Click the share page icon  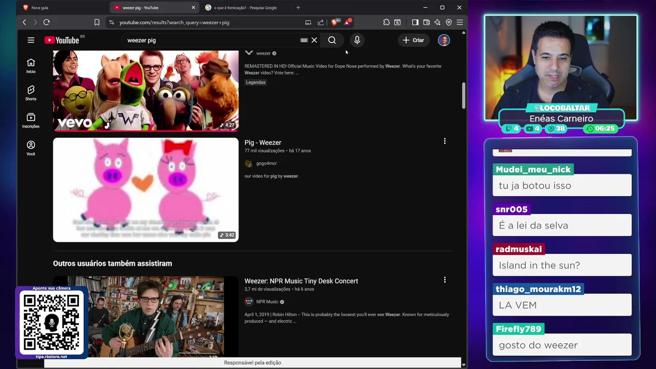(x=321, y=22)
